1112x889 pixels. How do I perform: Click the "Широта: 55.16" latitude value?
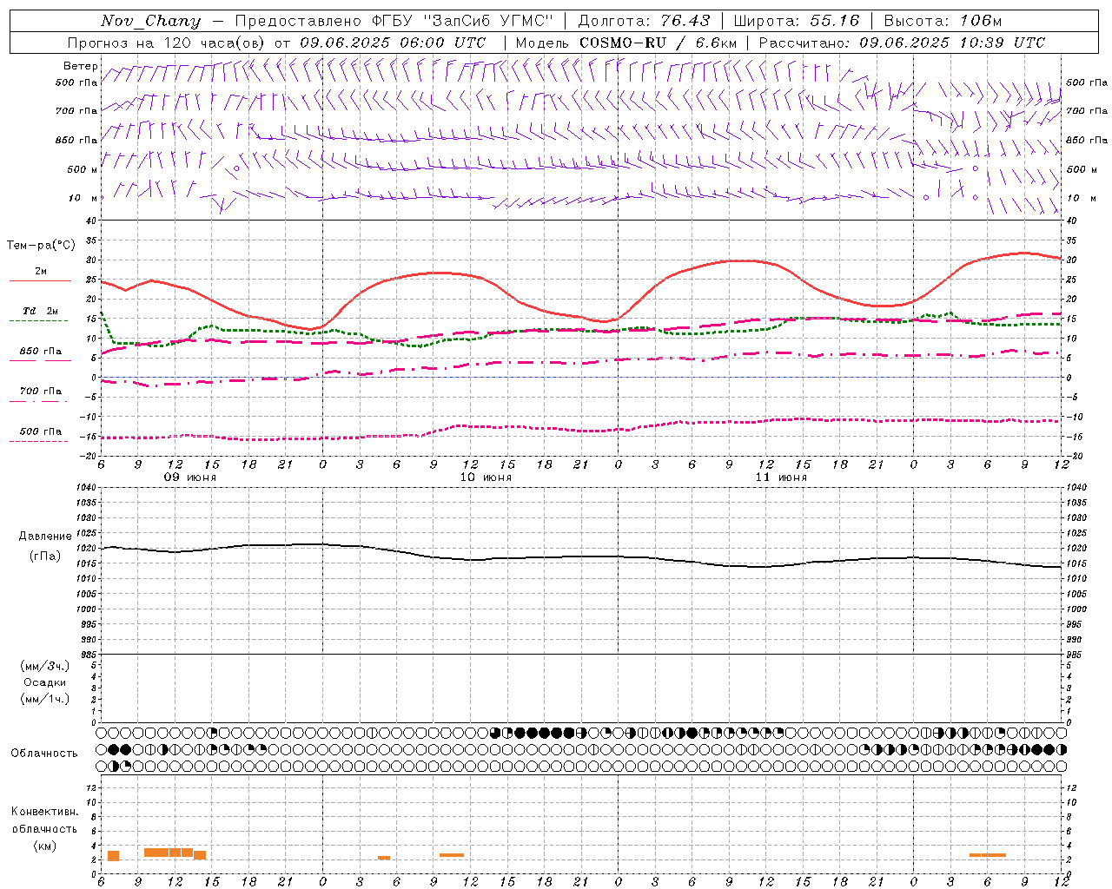point(797,21)
